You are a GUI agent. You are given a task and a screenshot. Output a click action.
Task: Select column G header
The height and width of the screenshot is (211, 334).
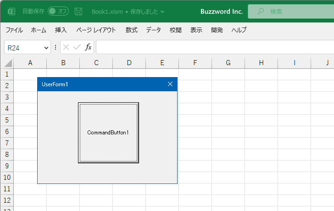click(x=228, y=63)
